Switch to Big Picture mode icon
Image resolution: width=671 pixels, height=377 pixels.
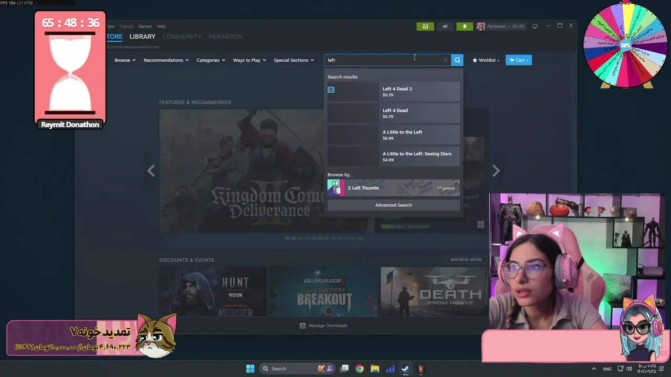[x=535, y=26]
